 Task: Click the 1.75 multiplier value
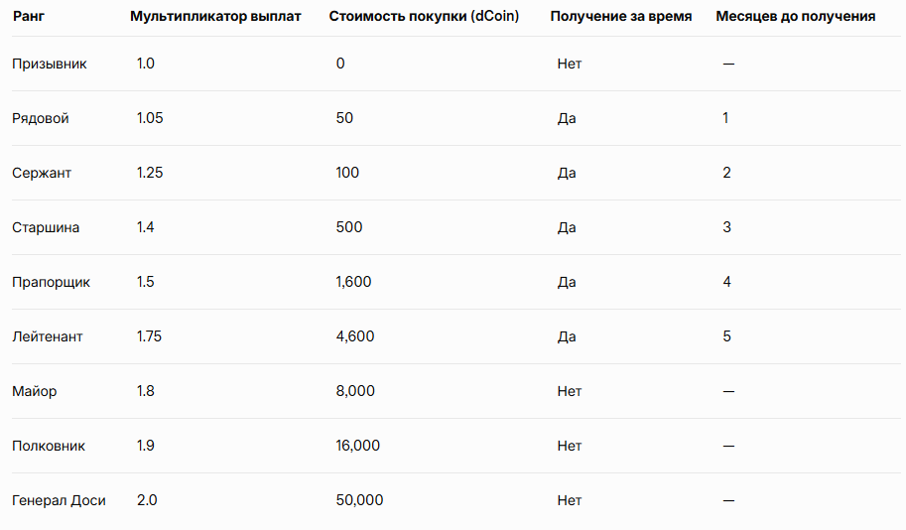[x=149, y=336]
